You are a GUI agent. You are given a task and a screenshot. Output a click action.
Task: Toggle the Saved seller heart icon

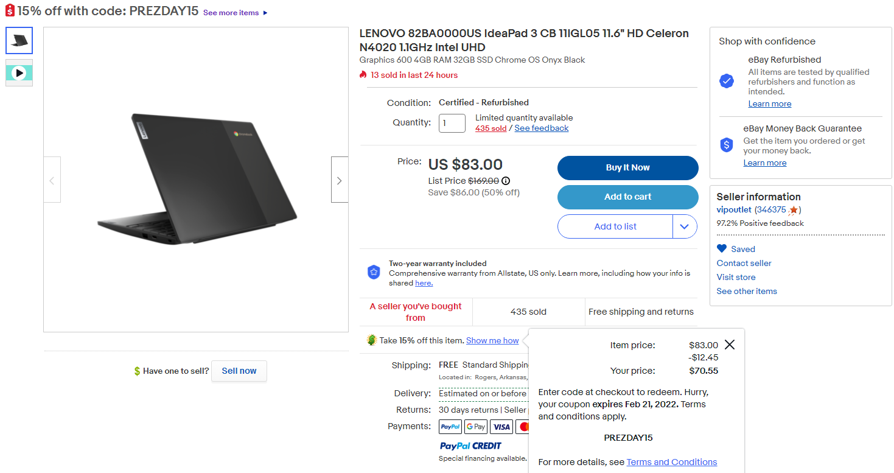[722, 248]
